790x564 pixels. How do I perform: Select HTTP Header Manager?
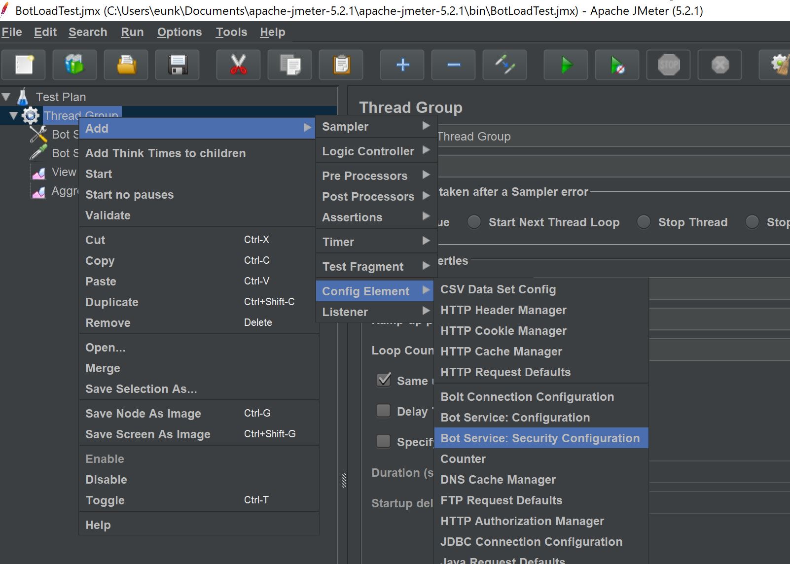click(541, 310)
